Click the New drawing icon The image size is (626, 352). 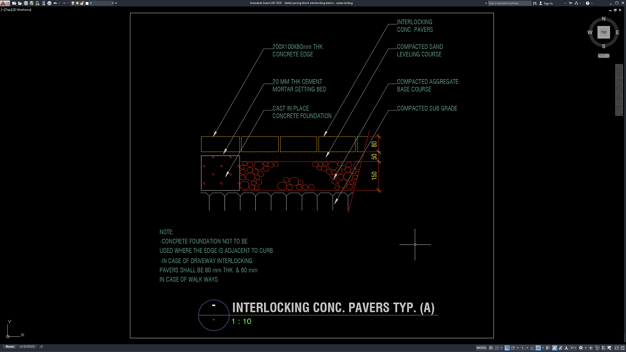(15, 3)
